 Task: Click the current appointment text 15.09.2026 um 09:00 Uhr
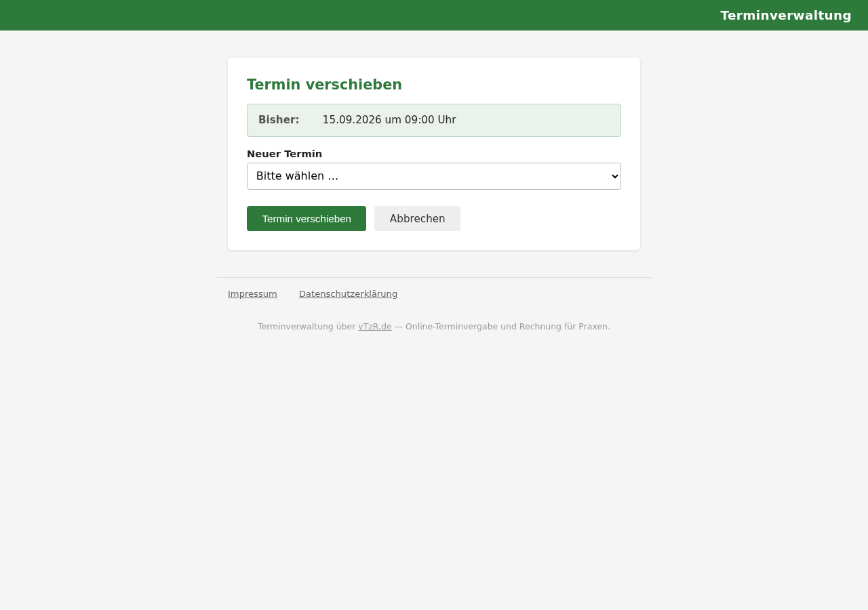point(389,120)
